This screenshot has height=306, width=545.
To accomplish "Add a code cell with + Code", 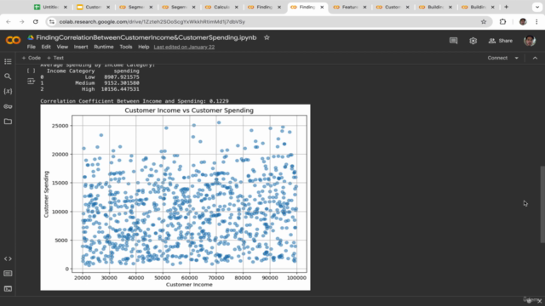I will point(32,58).
